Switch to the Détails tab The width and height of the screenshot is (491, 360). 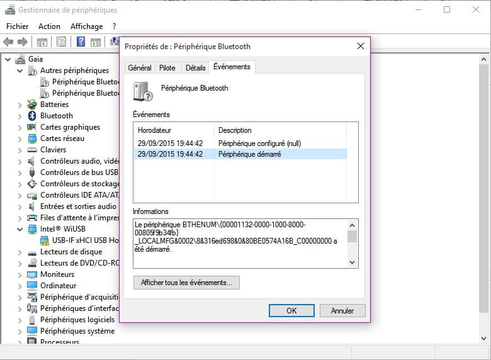click(195, 67)
